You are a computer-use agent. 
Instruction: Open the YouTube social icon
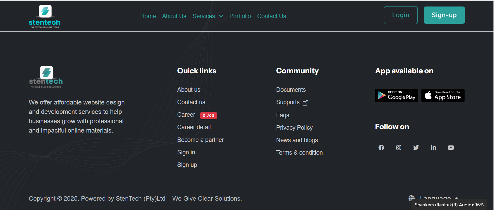click(x=451, y=148)
